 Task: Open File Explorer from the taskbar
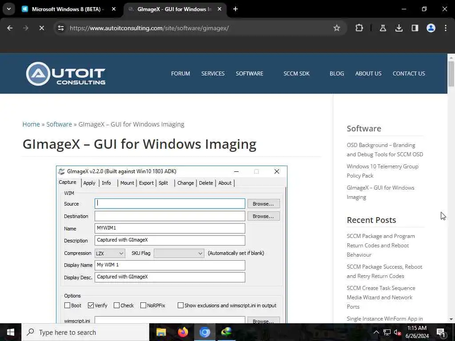[161, 332]
